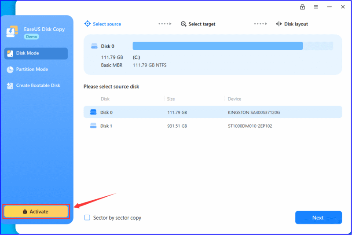Select the Disk 1 row in list
Image resolution: width=352 pixels, height=235 pixels.
(213, 126)
